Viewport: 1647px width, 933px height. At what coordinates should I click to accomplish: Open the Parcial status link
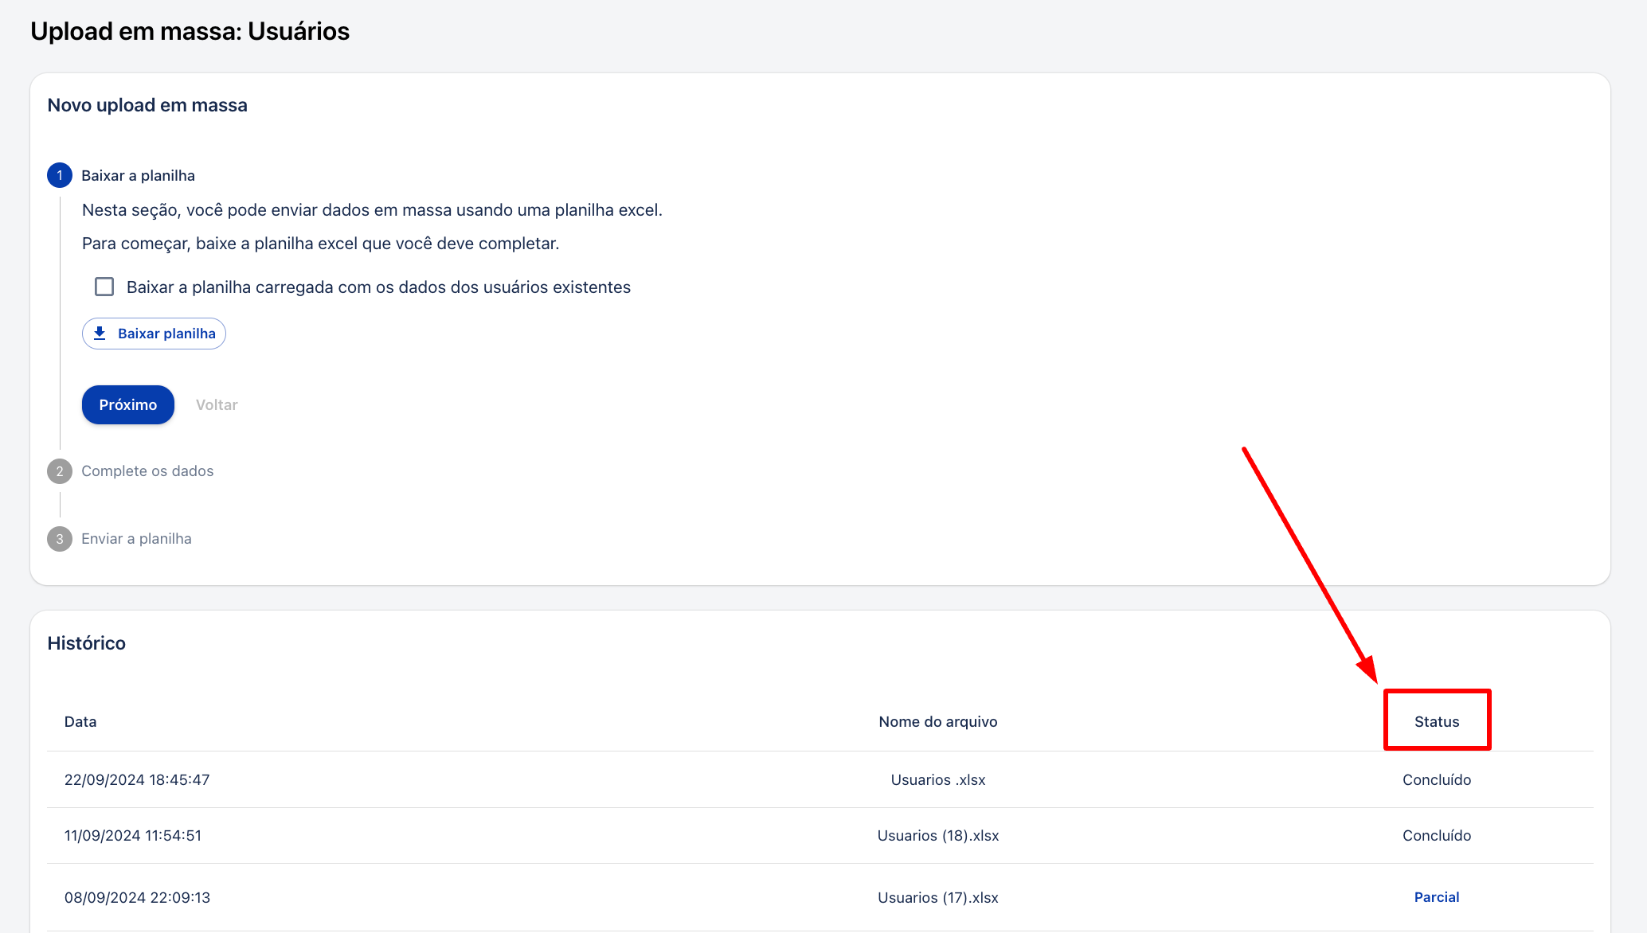(1436, 897)
